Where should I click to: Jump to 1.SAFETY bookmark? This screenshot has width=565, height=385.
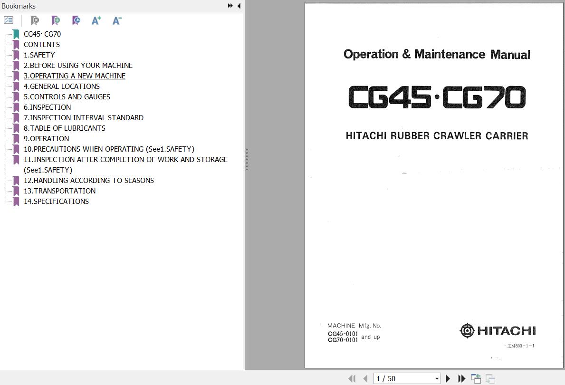[39, 55]
